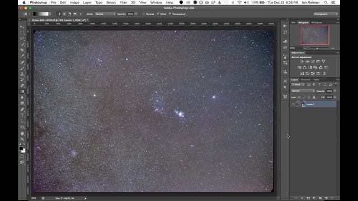The height and width of the screenshot is (201, 358).
Task: Uncheck the Dither checkbox
Action: [158, 14]
